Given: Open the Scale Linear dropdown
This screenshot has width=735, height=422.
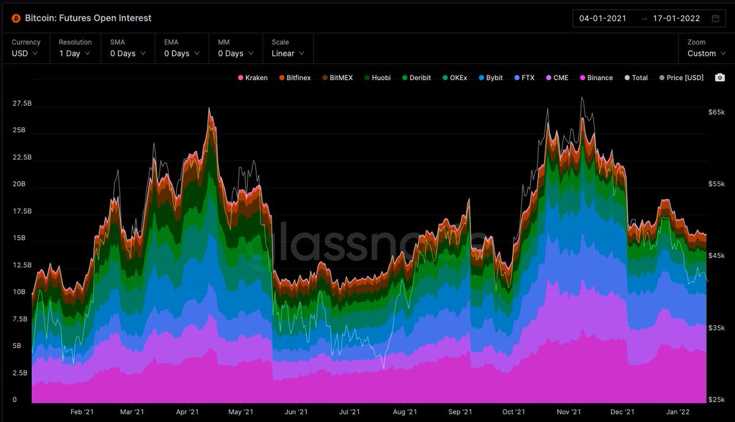Looking at the screenshot, I should (288, 48).
